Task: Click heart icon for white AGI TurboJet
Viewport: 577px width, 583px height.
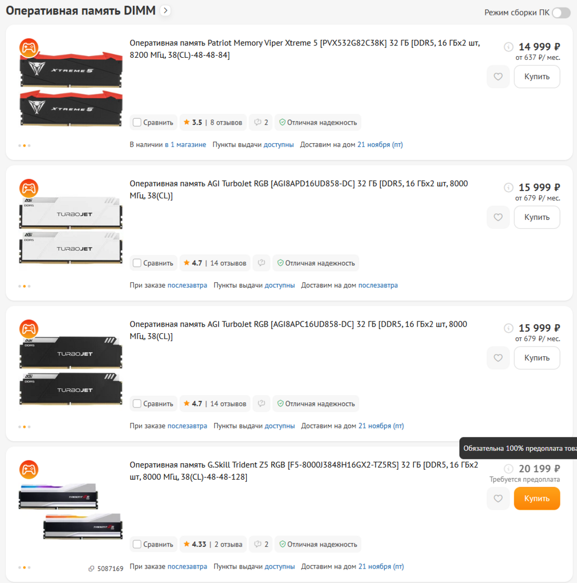Action: coord(498,217)
